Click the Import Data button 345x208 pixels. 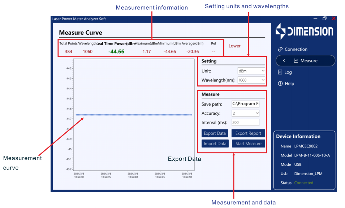click(215, 143)
